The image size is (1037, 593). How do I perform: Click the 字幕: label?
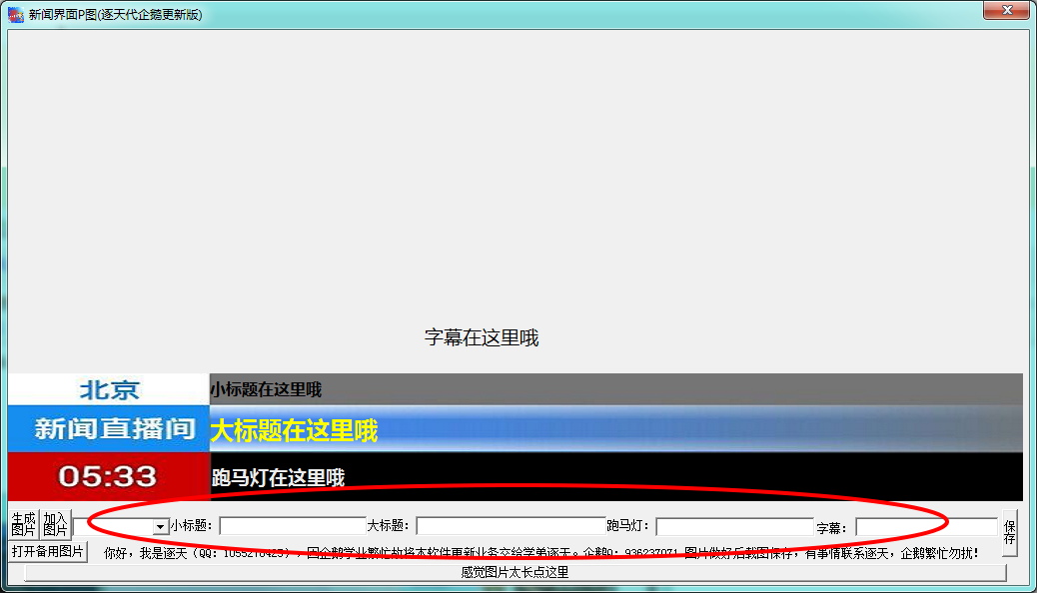[831, 528]
